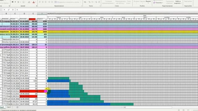Decrease indent in the alignment group

coord(49,2)
